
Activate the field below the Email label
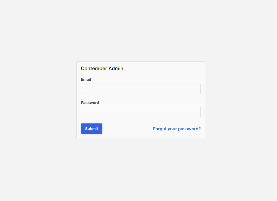pyautogui.click(x=141, y=89)
